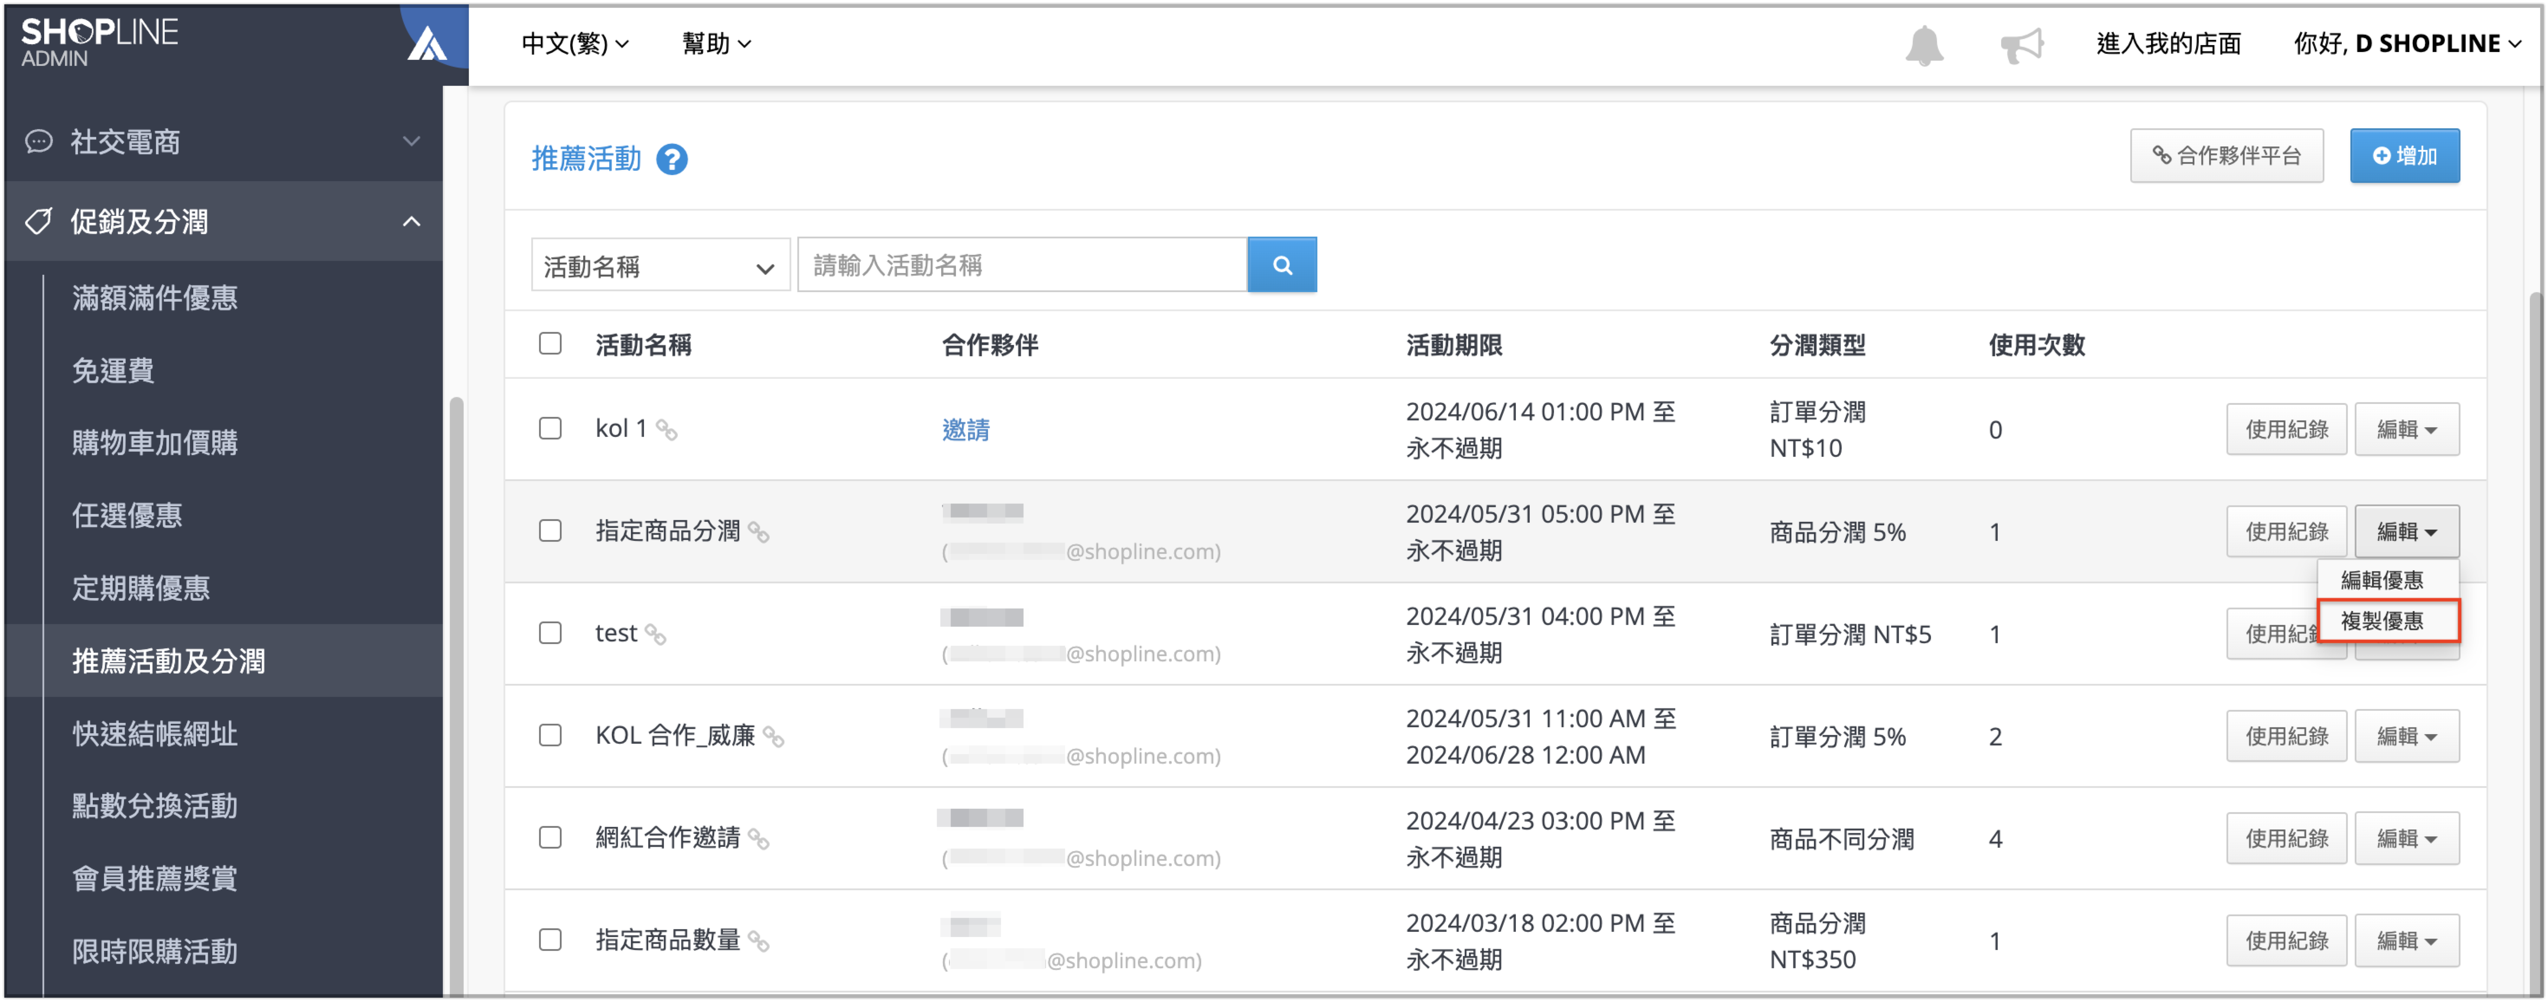This screenshot has height=1002, width=2548.
Task: Click the 邀請 link for kol 1
Action: coord(965,429)
